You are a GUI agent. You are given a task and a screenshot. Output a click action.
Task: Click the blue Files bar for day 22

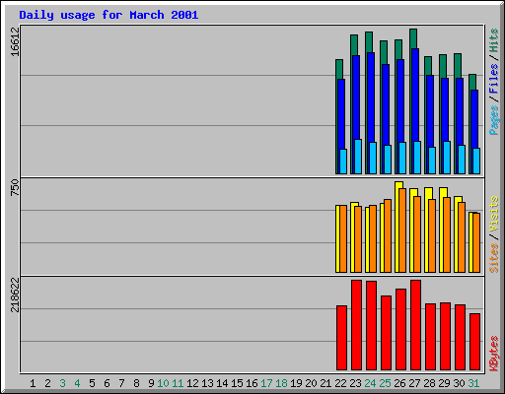point(341,114)
